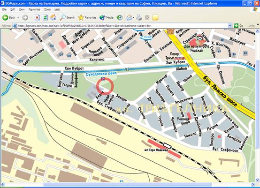This screenshot has height=188, width=260.
Task: Open the Favorites menu
Action: 34,9
